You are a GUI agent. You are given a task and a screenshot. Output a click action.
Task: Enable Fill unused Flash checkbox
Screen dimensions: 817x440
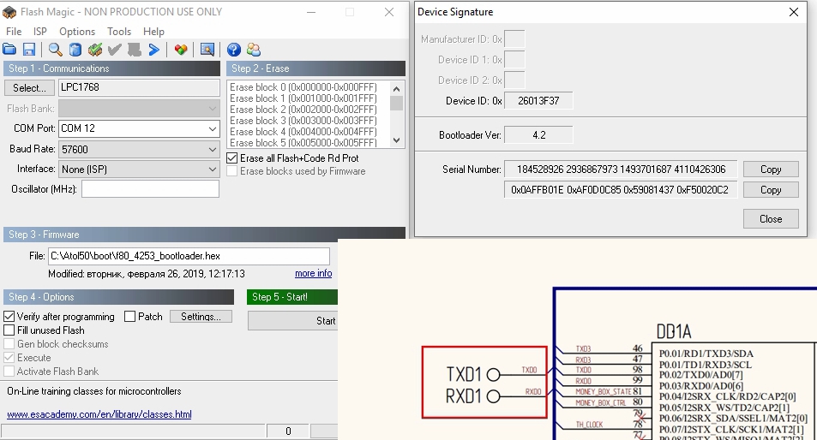coord(9,330)
